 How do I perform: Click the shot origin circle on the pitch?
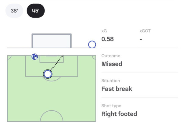pyautogui.click(x=48, y=73)
